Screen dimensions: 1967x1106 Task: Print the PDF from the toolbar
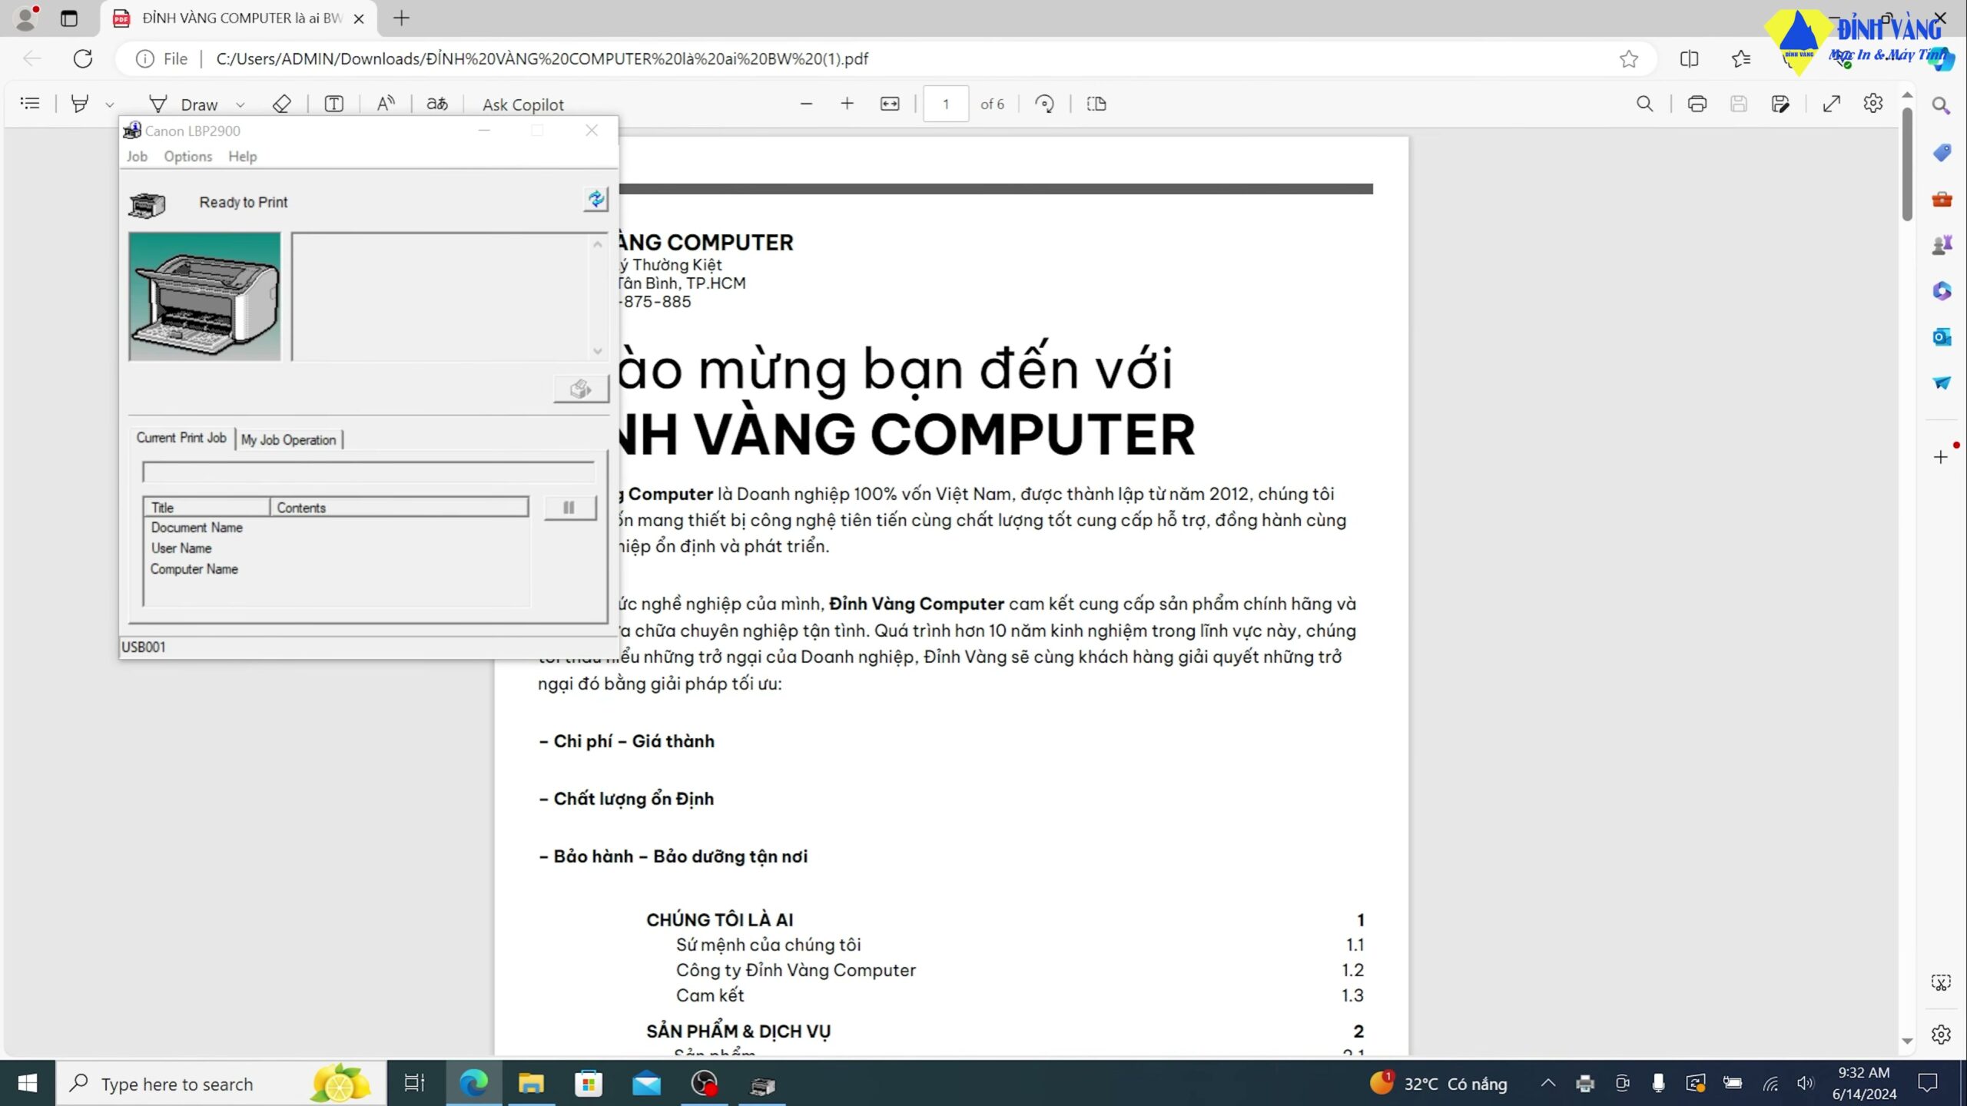[x=1697, y=104]
